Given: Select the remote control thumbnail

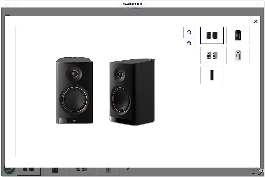Looking at the screenshot, I should point(212,75).
